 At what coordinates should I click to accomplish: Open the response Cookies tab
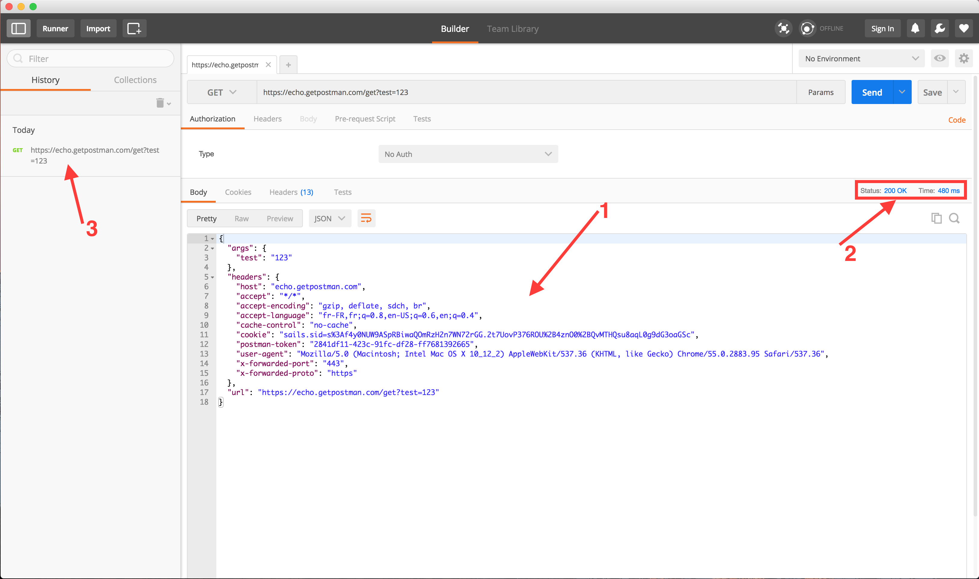pos(238,192)
